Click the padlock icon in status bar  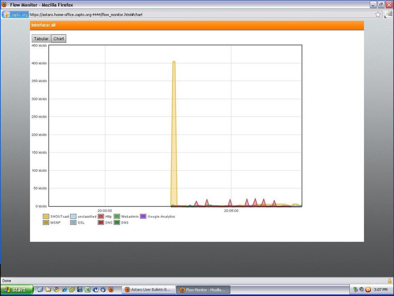389,281
